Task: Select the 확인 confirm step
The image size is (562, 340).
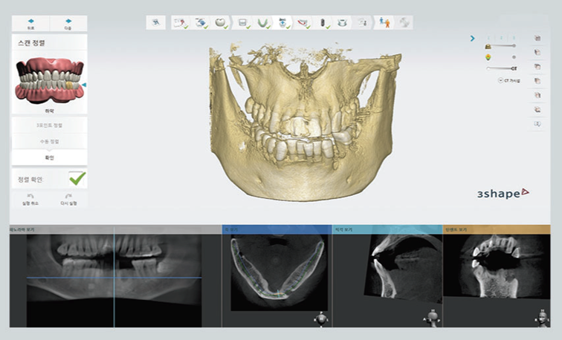Action: click(50, 158)
